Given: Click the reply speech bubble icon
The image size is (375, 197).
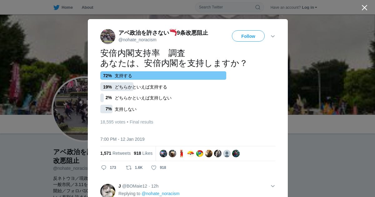Looking at the screenshot, I should 104,168.
